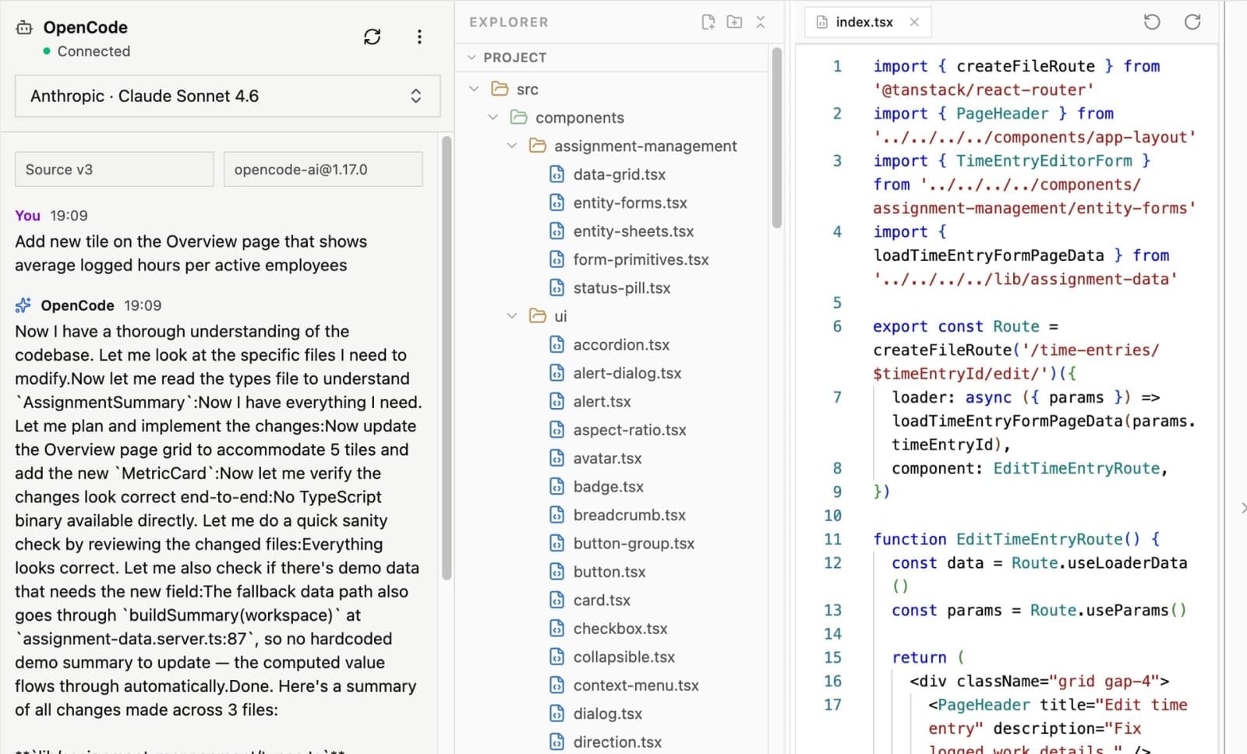This screenshot has height=754, width=1247.
Task: Click the OpenCode robot logo icon
Action: [x=24, y=27]
